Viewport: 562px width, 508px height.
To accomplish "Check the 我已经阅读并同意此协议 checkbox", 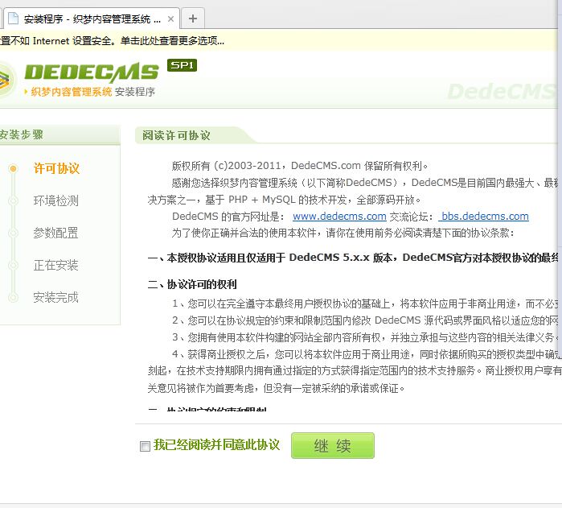I will [145, 446].
